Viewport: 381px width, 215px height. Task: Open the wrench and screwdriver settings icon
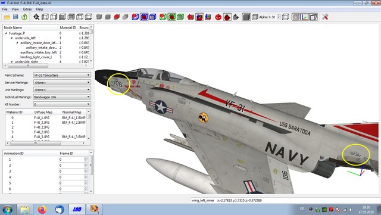pyautogui.click(x=325, y=17)
